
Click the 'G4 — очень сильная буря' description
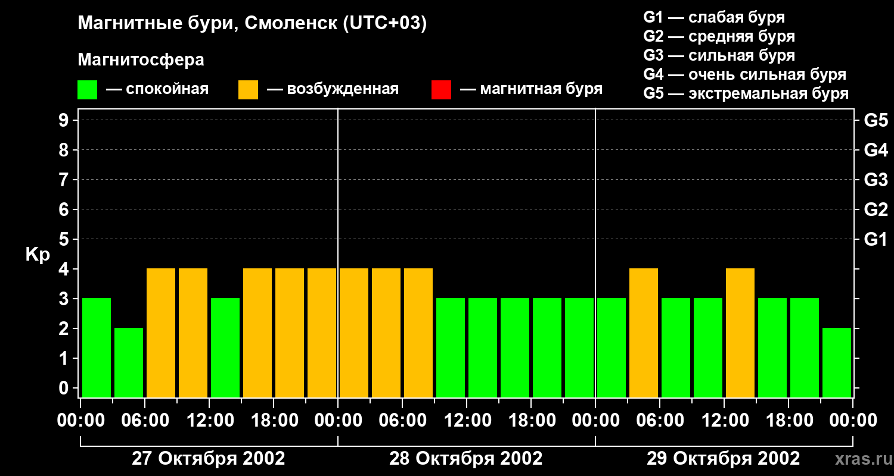coord(745,74)
